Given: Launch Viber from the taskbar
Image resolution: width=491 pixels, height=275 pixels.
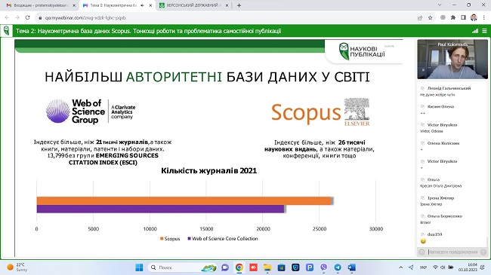Looking at the screenshot, I should 324,267.
